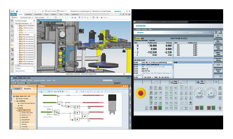Screen dimensions: 233x139
Task: Collapse the SIMIT Project navigation panel arrow
Action: 11,86
